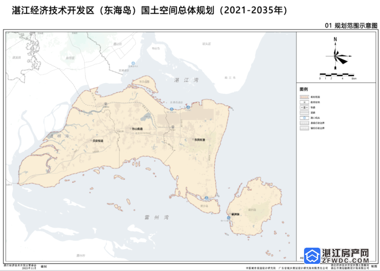Click the 东头山岛 island shape
The width and height of the screenshot is (380, 271).
(144, 84)
